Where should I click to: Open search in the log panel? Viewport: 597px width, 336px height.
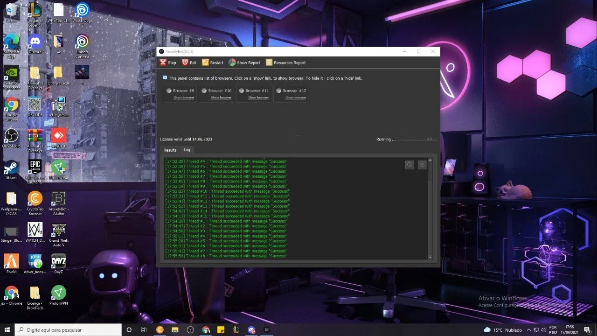point(410,165)
